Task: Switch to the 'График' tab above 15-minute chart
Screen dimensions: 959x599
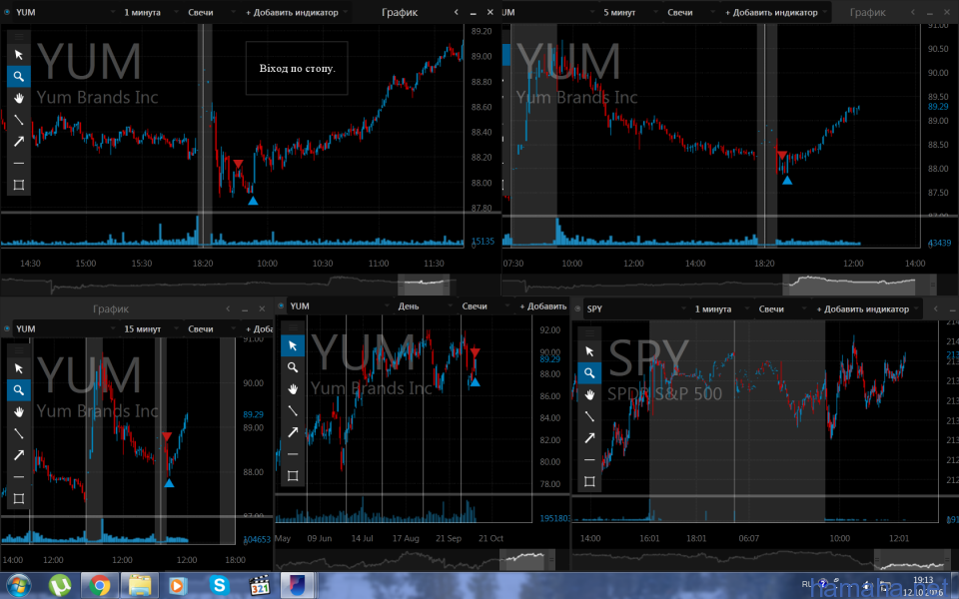Action: (110, 309)
